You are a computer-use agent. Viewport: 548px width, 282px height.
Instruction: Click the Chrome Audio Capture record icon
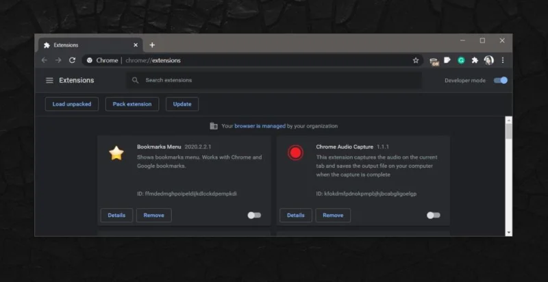295,153
